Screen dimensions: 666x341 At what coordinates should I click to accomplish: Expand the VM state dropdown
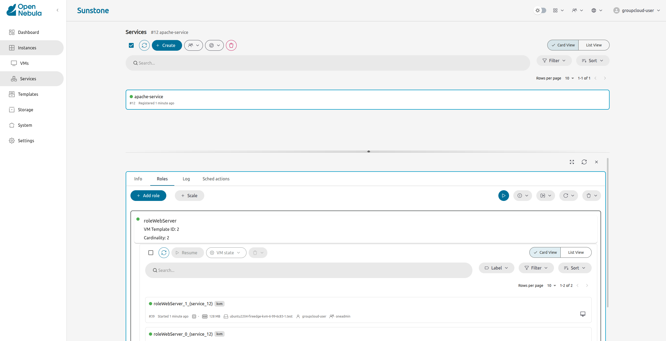coord(226,253)
